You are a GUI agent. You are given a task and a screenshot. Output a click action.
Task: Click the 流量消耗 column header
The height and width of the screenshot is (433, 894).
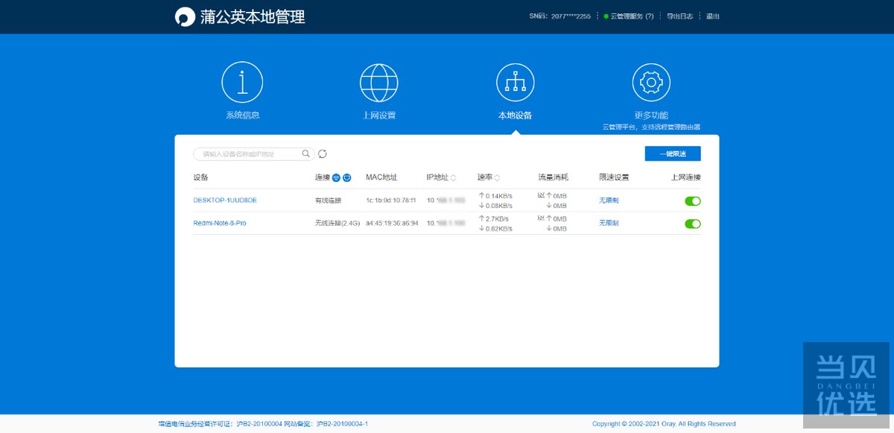tap(553, 177)
